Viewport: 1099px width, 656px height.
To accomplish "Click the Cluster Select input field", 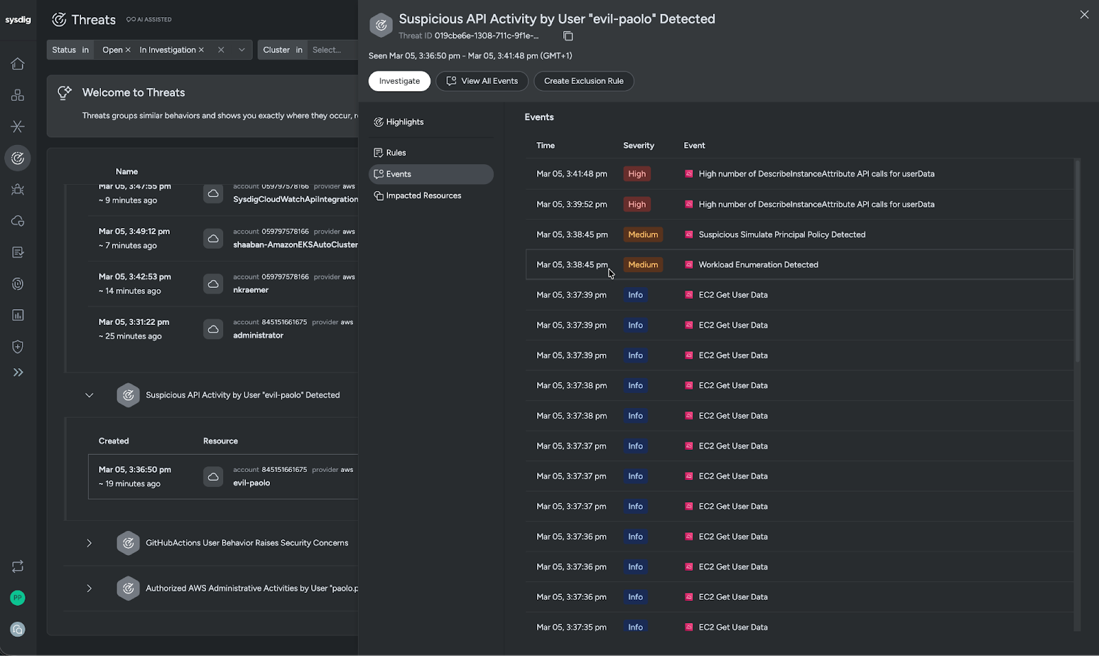I will click(332, 50).
